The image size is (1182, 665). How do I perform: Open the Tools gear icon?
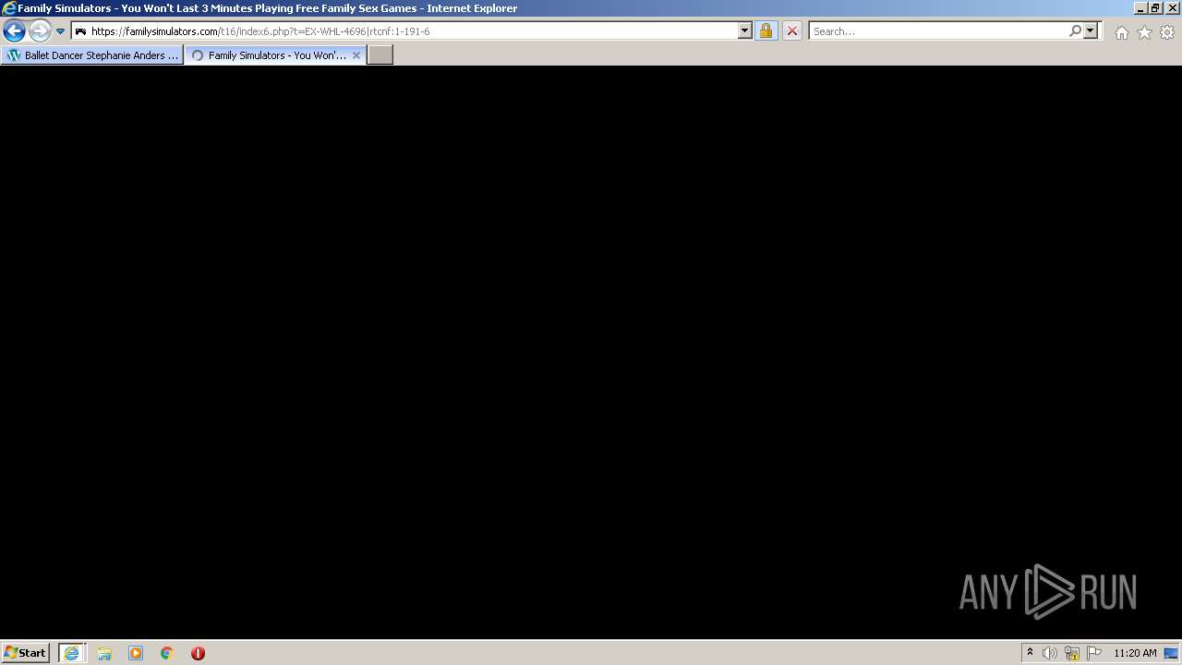pyautogui.click(x=1167, y=32)
